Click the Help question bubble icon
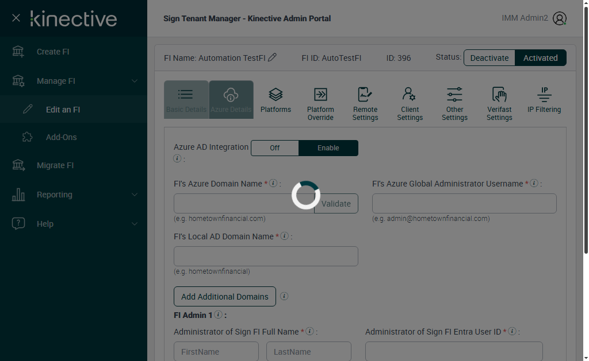Screen dimensions: 589x361 tap(18, 223)
